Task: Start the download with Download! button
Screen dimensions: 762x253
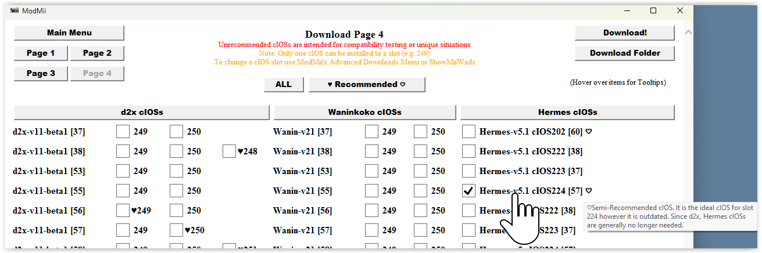Action: click(x=625, y=33)
